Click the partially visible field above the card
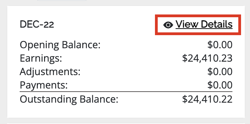This screenshot has width=250, height=124. point(62,0)
